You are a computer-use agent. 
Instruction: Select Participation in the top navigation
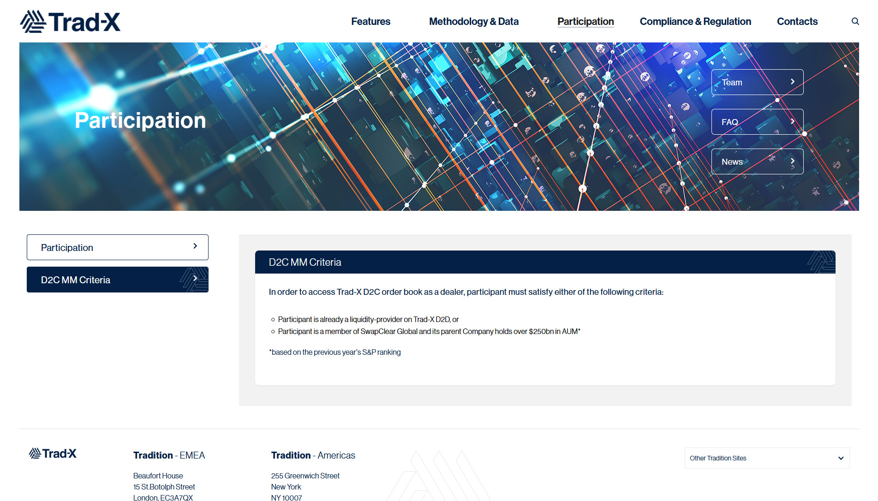[585, 22]
